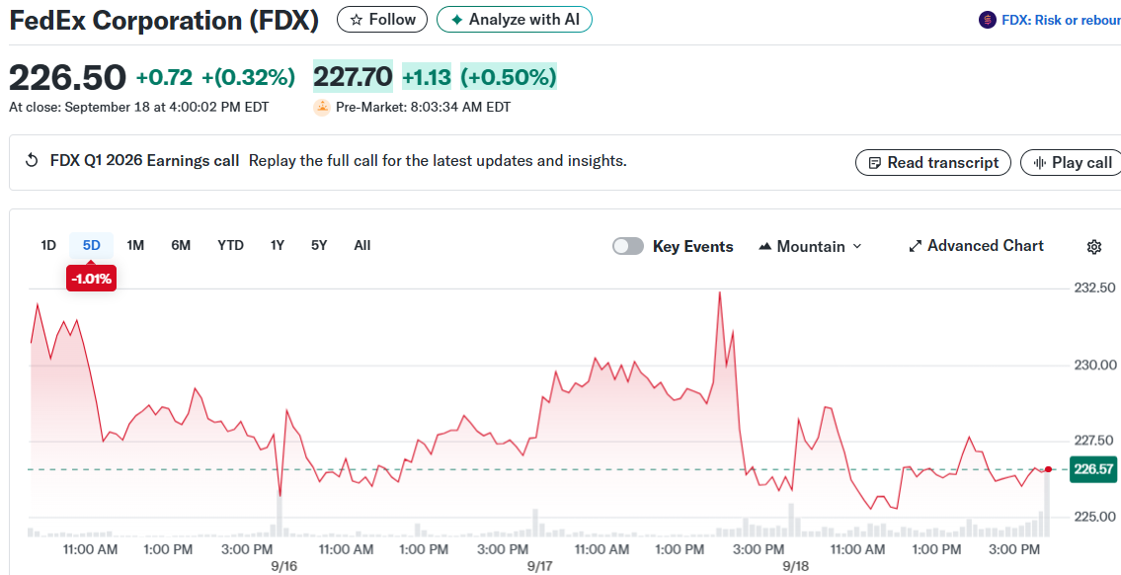Click the replay arrow icon beside Earnings call

click(x=32, y=161)
